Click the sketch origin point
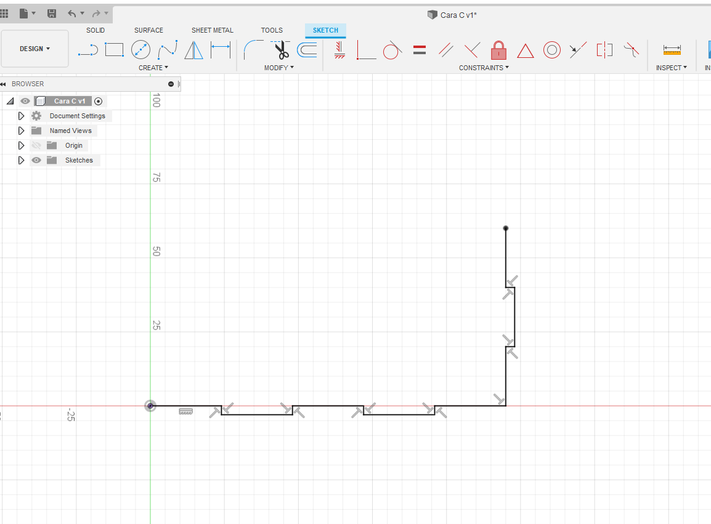The height and width of the screenshot is (524, 711). click(150, 406)
